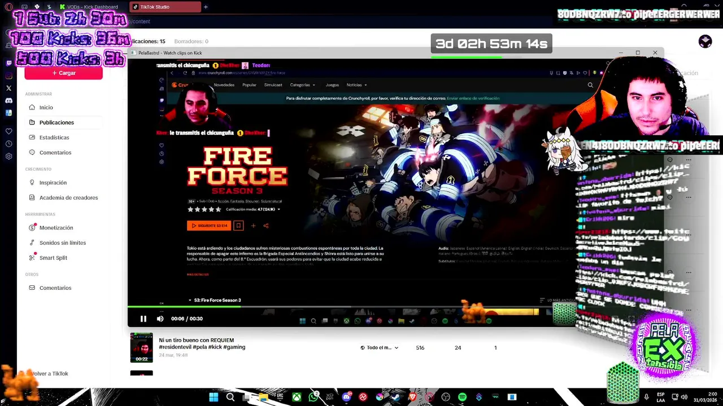Open Sonidos sin límites
Image resolution: width=723 pixels, height=406 pixels.
tap(63, 242)
